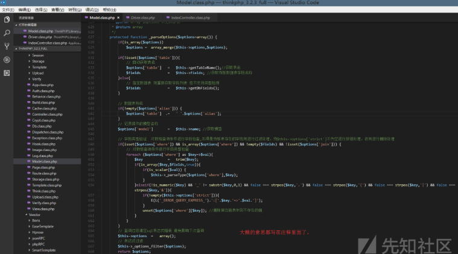The height and width of the screenshot is (254, 458).
Task: Expand the Storage folder
Action: click(29, 61)
